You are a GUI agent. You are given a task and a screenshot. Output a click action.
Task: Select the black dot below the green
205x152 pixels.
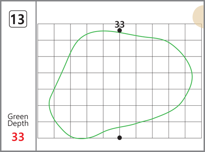[120, 138]
